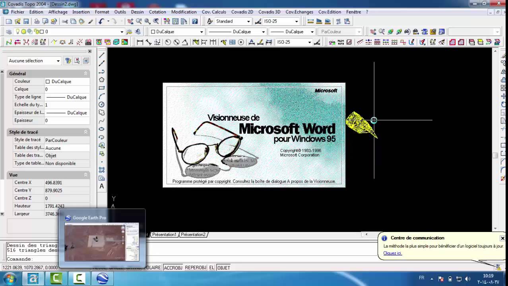The width and height of the screenshot is (508, 286).
Task: Select the Arc draw tool
Action: [x=102, y=96]
